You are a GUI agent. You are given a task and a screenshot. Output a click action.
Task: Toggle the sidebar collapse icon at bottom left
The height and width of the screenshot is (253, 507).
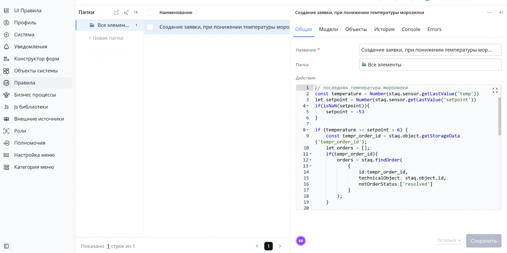click(6, 246)
